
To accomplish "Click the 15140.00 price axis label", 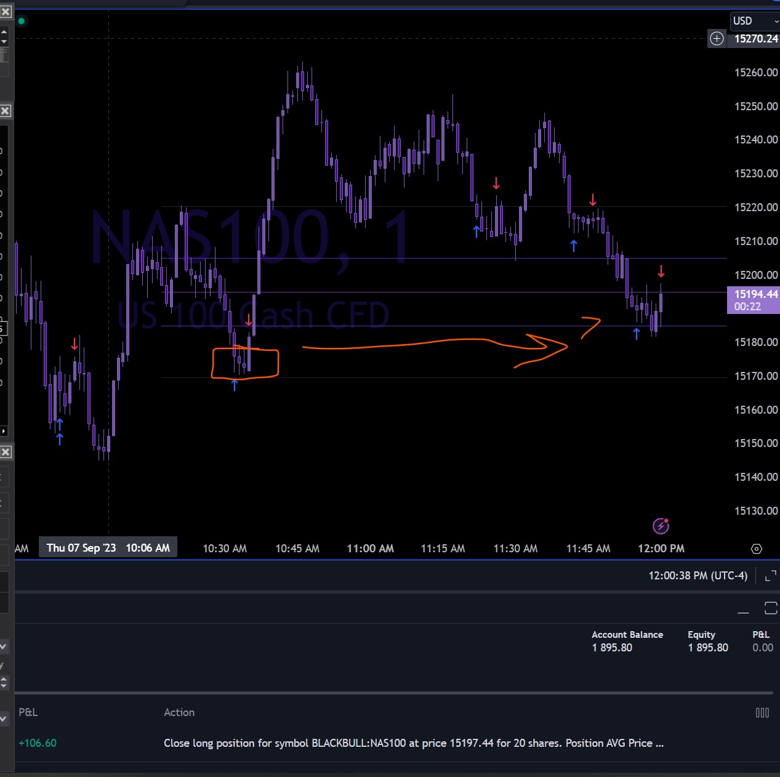I will (x=756, y=477).
